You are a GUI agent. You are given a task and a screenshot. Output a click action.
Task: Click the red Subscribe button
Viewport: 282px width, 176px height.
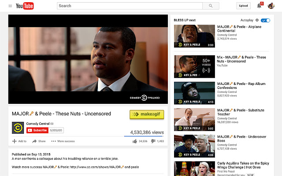tap(37, 130)
